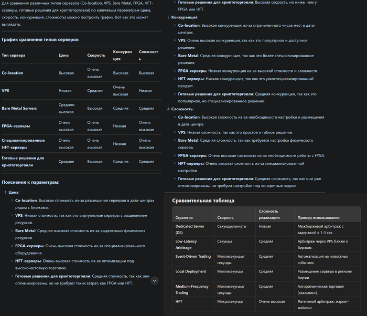Click the "Тип сервера" column header

coord(13,55)
